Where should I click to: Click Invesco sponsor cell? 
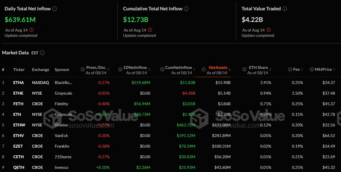click(61, 167)
